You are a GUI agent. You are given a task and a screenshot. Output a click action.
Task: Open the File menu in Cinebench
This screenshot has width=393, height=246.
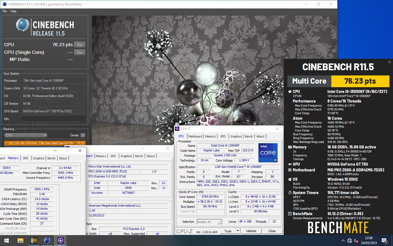pos(5,11)
